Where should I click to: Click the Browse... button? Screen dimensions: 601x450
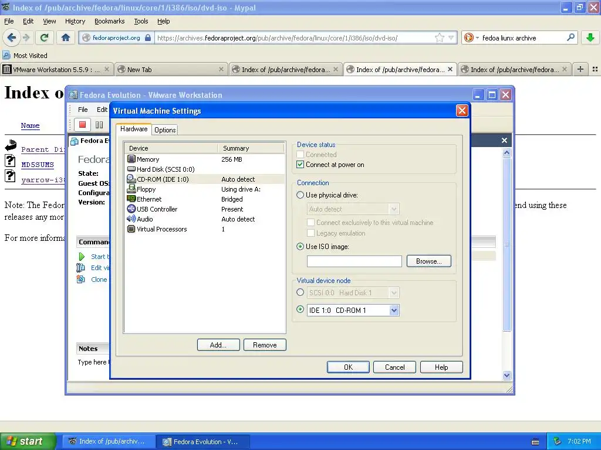(x=429, y=261)
